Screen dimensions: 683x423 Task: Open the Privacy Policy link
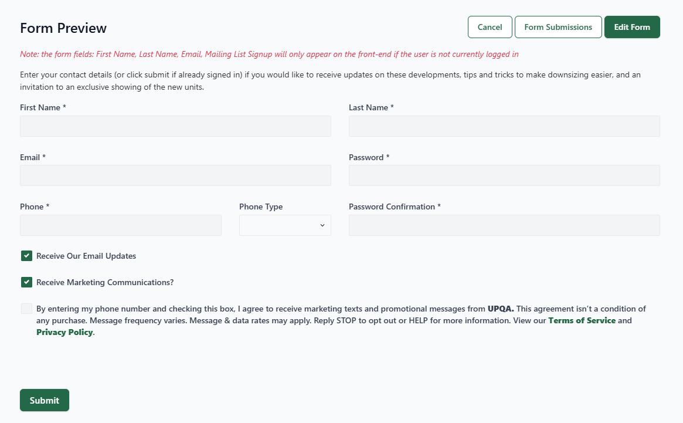[x=64, y=332]
